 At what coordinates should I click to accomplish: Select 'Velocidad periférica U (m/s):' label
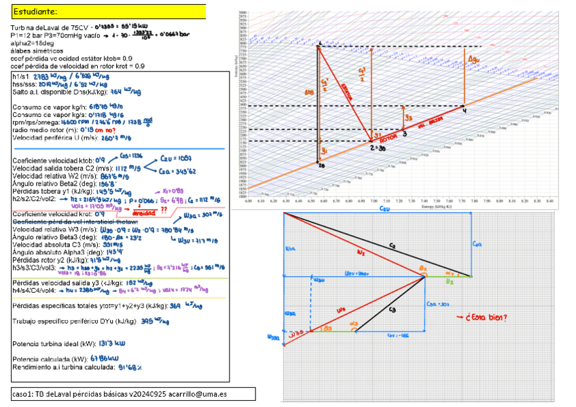[x=55, y=138]
